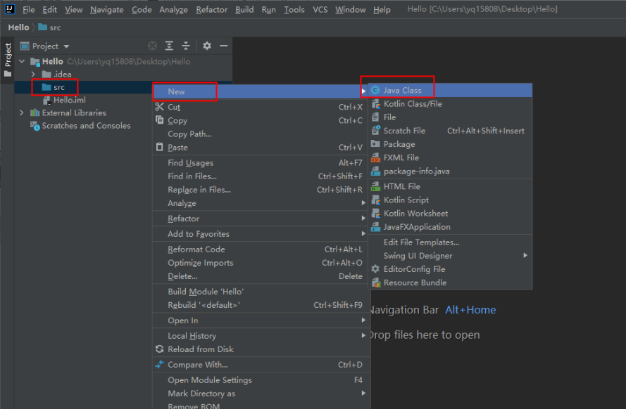Choose Delete... in context menu
This screenshot has width=626, height=409.
[261, 276]
